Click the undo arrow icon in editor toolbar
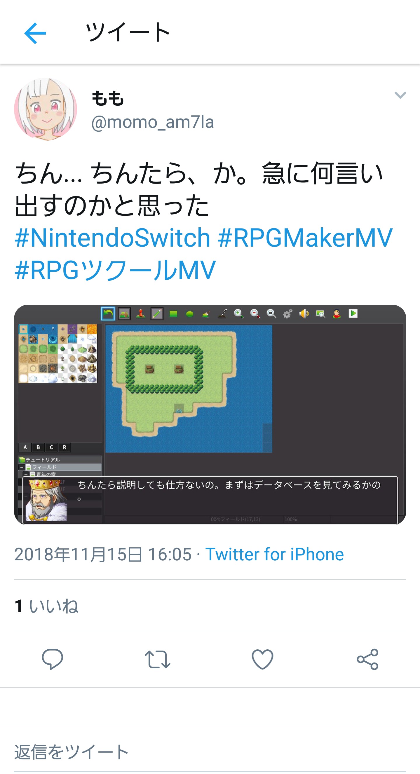420x774 pixels. [x=108, y=314]
